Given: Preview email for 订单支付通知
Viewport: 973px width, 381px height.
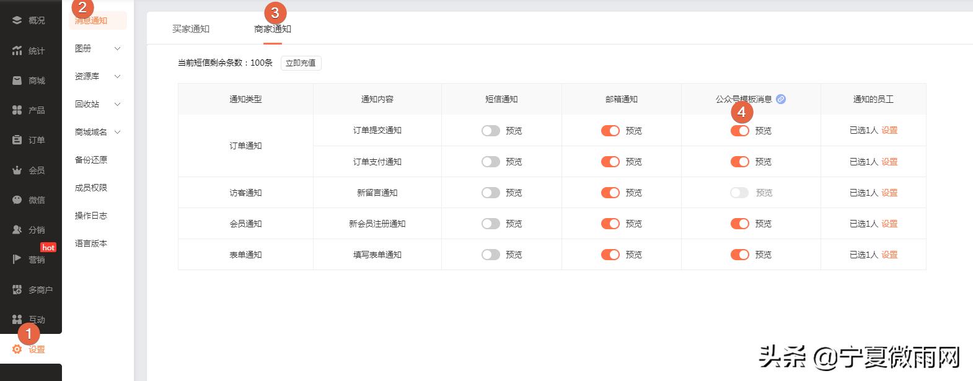Looking at the screenshot, I should pyautogui.click(x=633, y=162).
